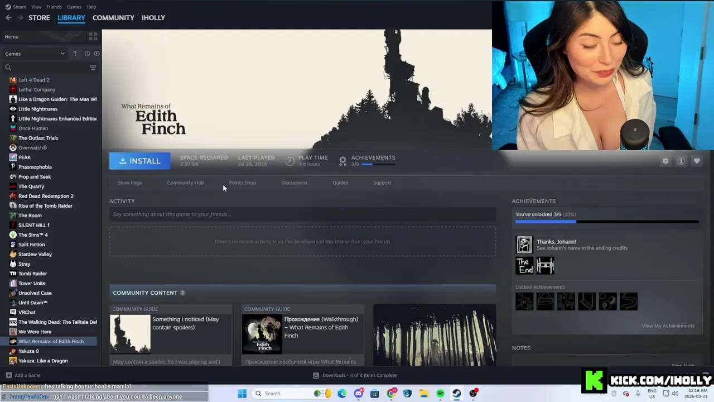
Task: Select Home in the library sidebar
Action: [x=43, y=36]
